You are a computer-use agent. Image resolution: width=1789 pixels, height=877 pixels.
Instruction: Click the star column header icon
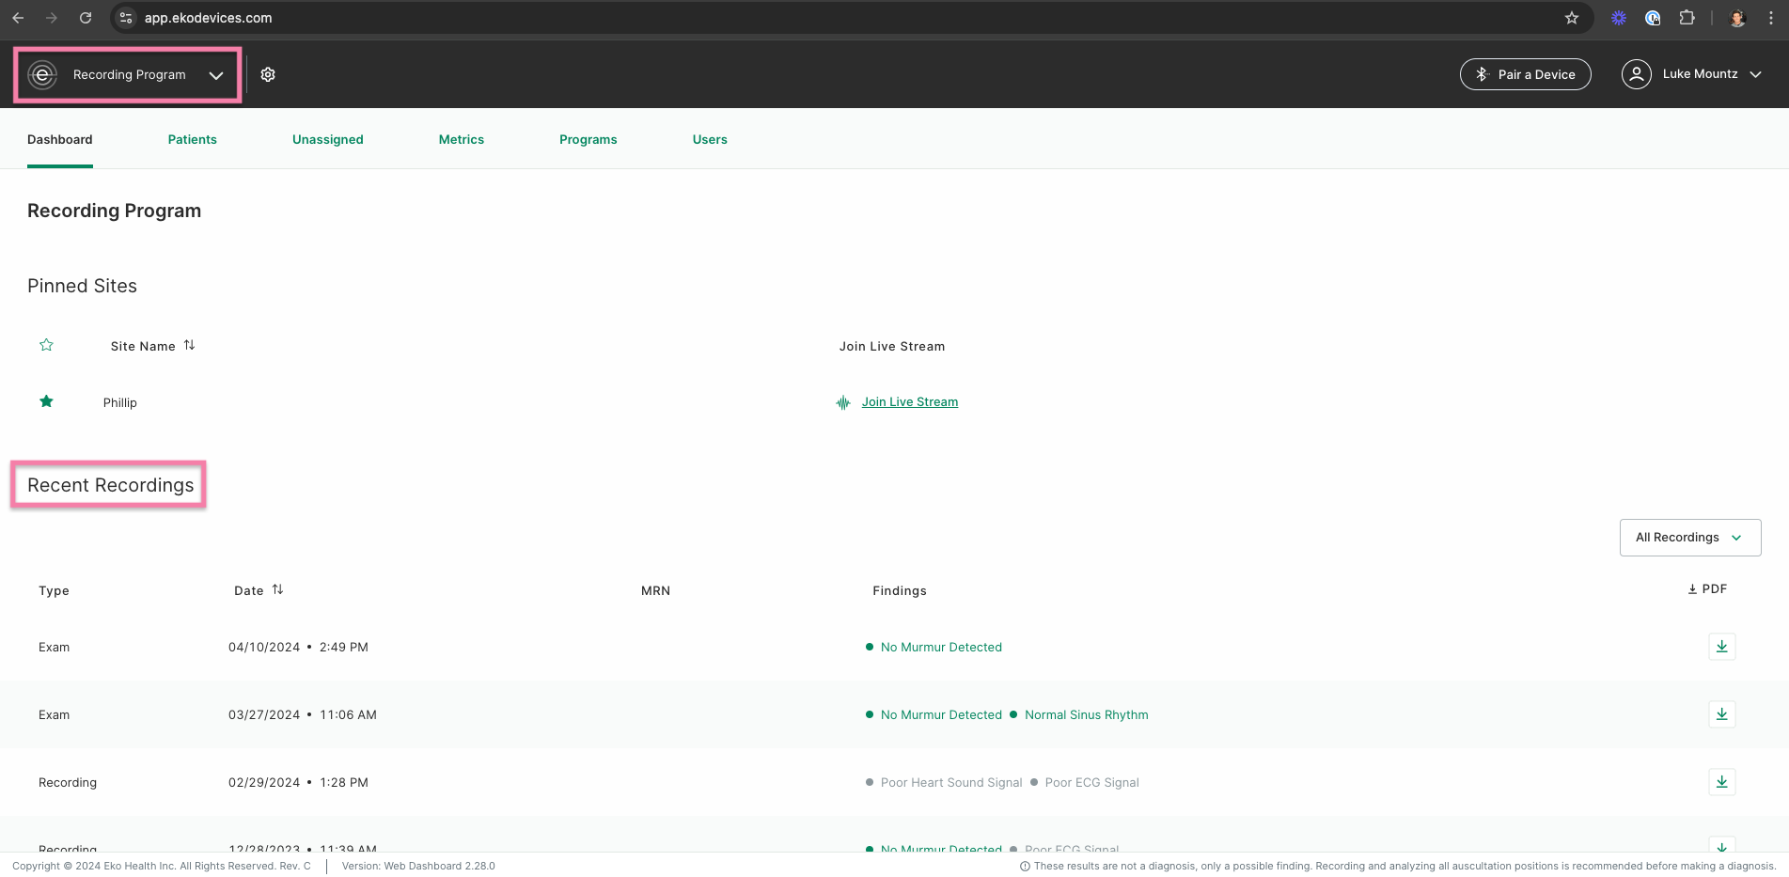click(46, 345)
